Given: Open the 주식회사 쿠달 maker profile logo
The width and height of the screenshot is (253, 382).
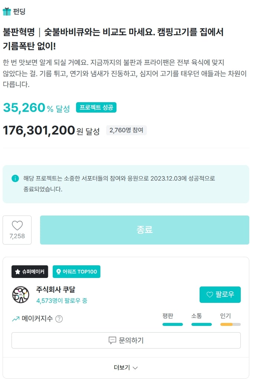Looking at the screenshot, I should [x=20, y=295].
